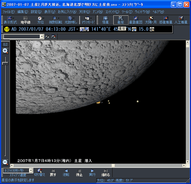Open the 天体(O) menu

tap(85, 12)
